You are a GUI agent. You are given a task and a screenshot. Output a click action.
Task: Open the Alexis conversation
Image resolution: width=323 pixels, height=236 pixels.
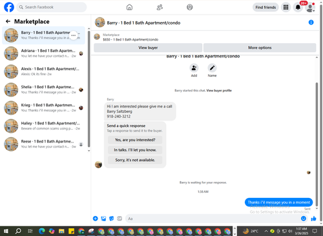(x=43, y=72)
